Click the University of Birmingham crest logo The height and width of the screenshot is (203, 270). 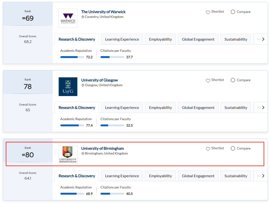pos(68,155)
